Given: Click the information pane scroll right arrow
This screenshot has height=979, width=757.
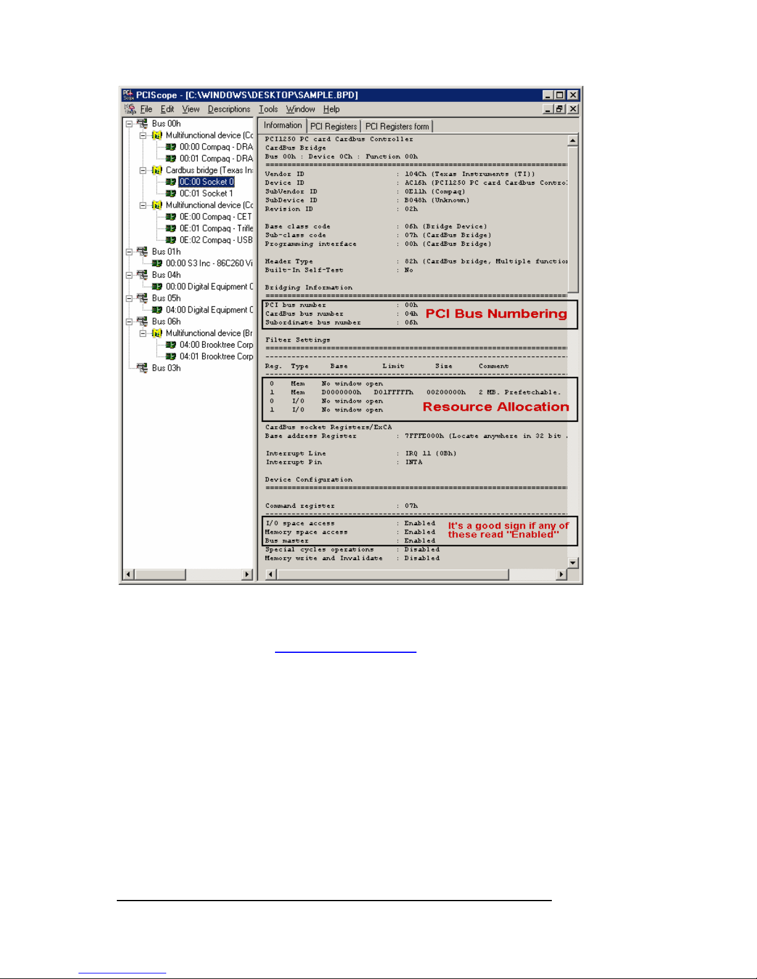Looking at the screenshot, I should point(562,574).
